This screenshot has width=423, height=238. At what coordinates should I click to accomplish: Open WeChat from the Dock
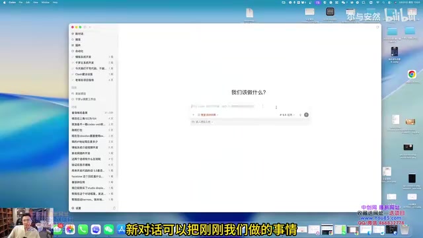pos(108,229)
